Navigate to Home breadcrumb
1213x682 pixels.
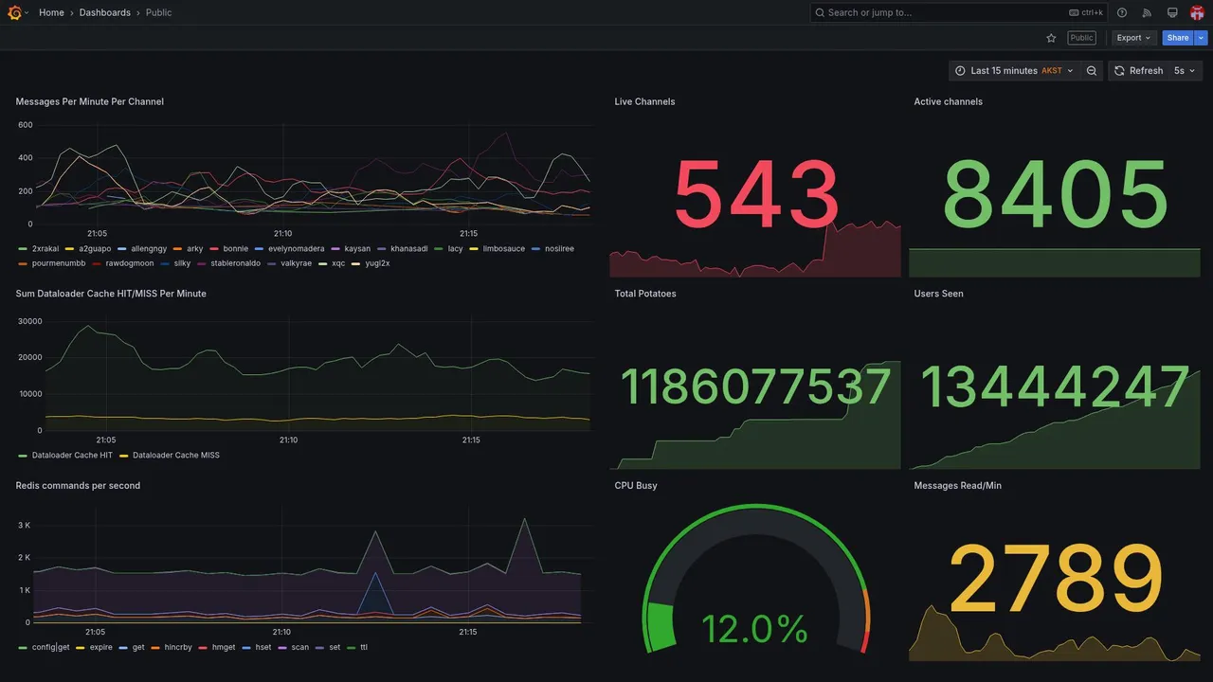[52, 12]
